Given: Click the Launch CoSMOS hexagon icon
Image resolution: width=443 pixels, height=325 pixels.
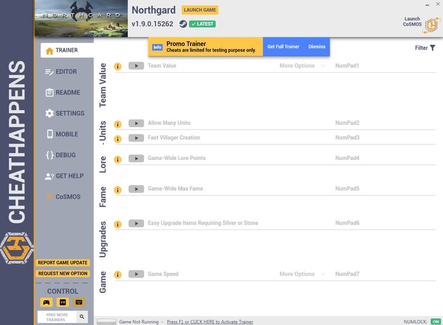Looking at the screenshot, I should 431,25.
